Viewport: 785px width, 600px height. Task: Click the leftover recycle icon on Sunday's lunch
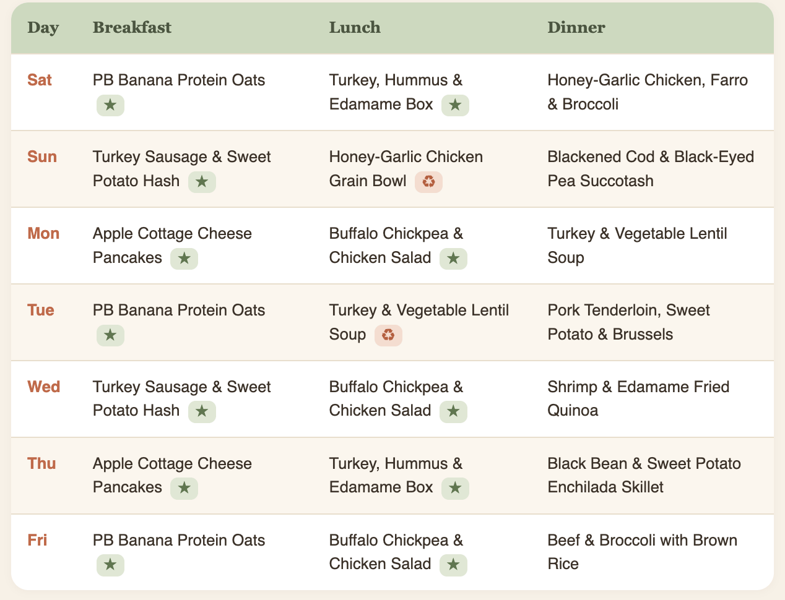pyautogui.click(x=428, y=182)
